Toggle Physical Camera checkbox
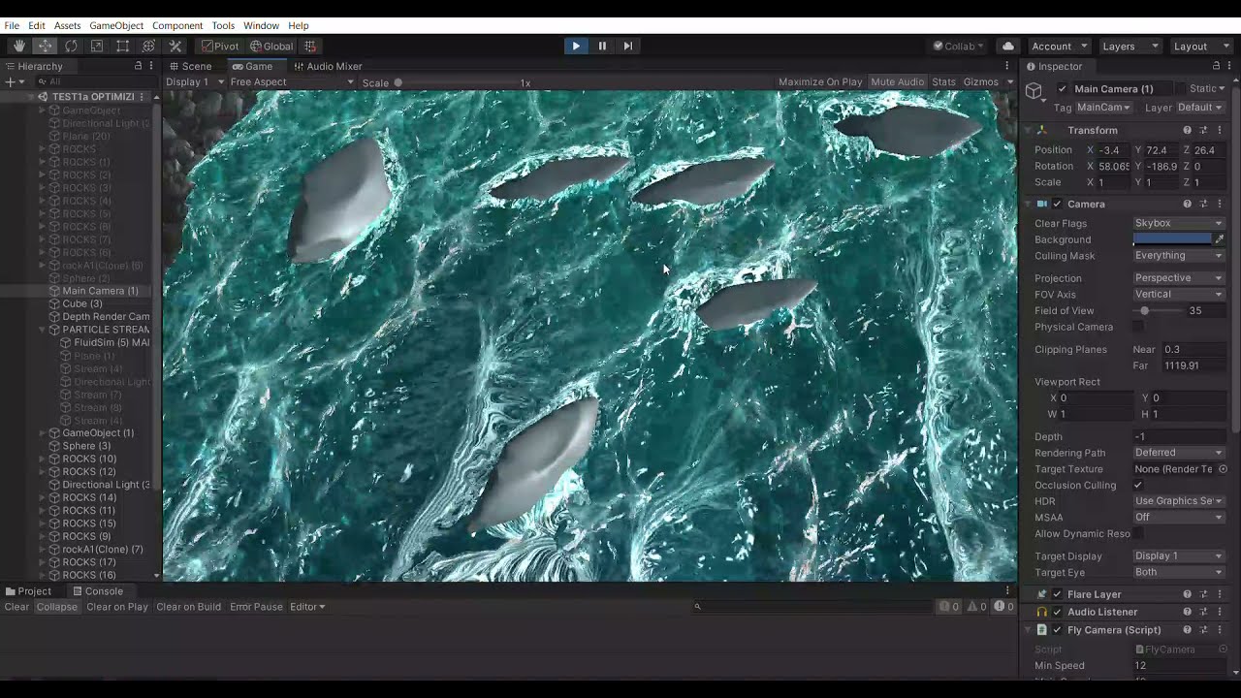1241x698 pixels. tap(1138, 327)
